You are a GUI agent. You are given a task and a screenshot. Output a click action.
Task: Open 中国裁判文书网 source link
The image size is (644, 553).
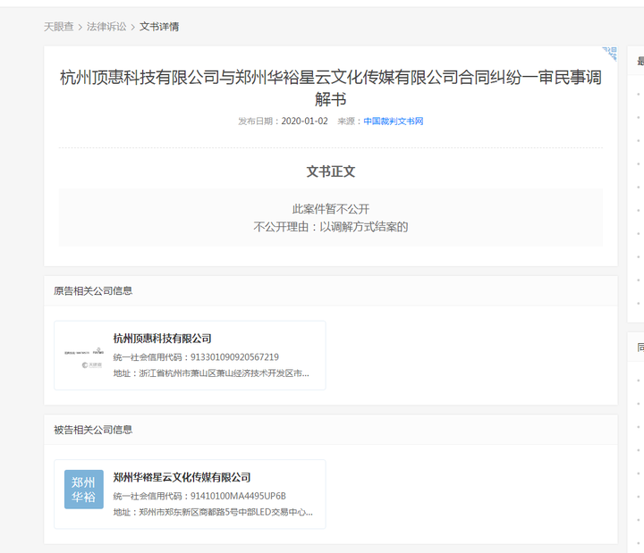pos(393,121)
